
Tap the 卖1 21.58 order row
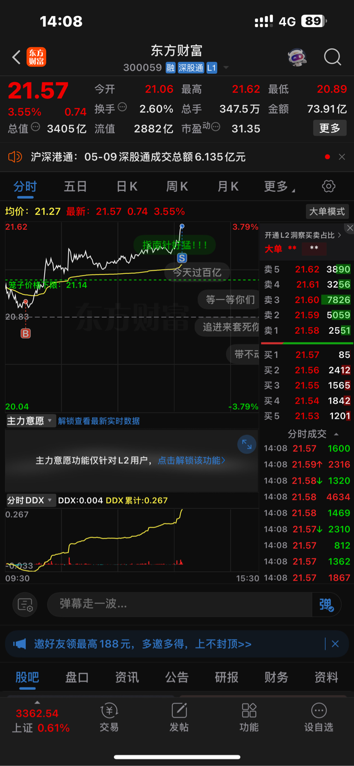coord(307,330)
